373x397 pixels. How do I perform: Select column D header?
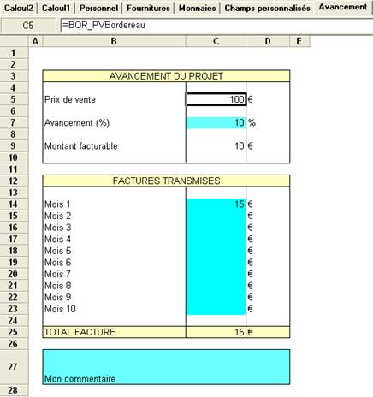(x=268, y=41)
